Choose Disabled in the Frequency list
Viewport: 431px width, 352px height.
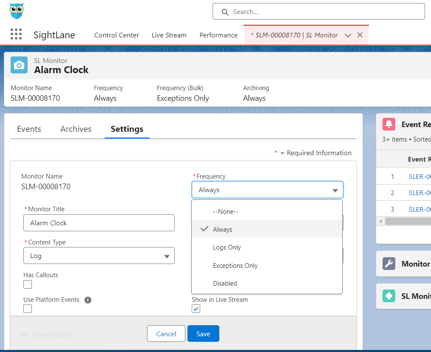click(x=267, y=283)
